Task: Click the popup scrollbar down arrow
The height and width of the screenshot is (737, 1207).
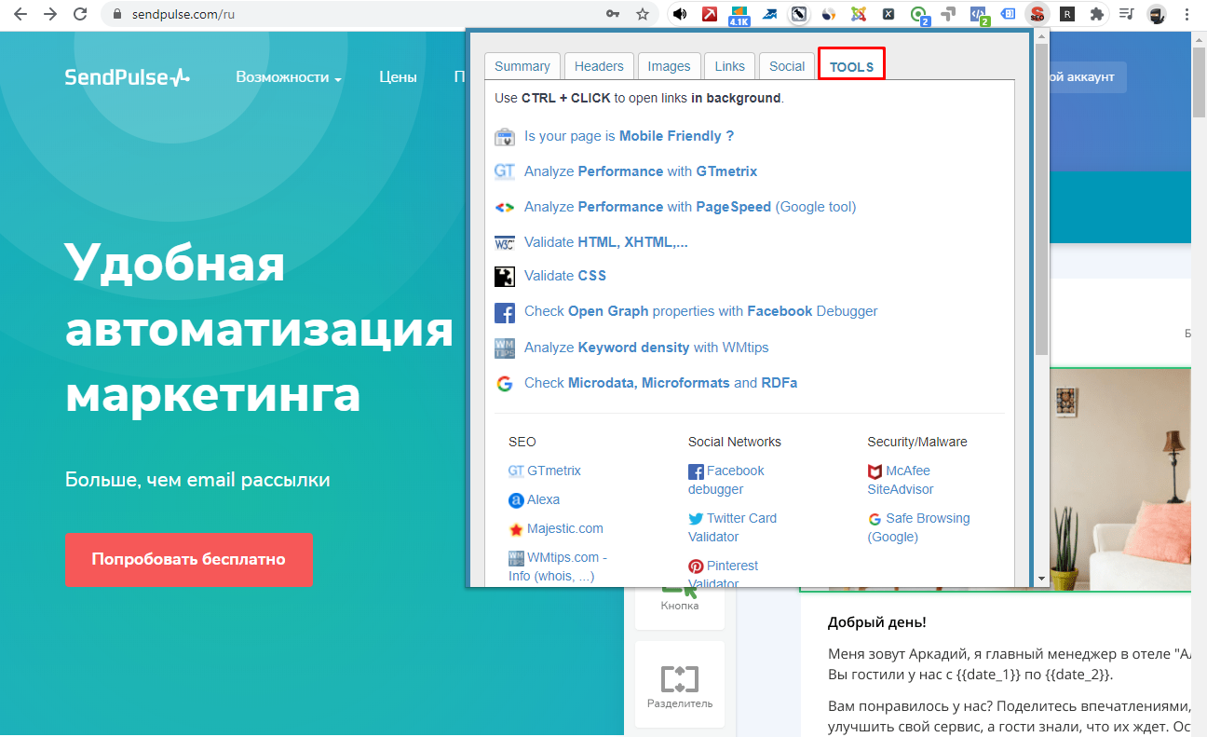Action: 1041,579
